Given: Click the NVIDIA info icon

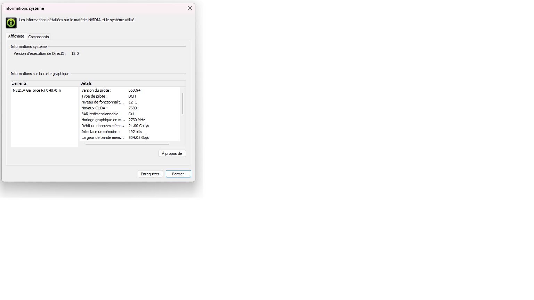Looking at the screenshot, I should click(x=11, y=23).
